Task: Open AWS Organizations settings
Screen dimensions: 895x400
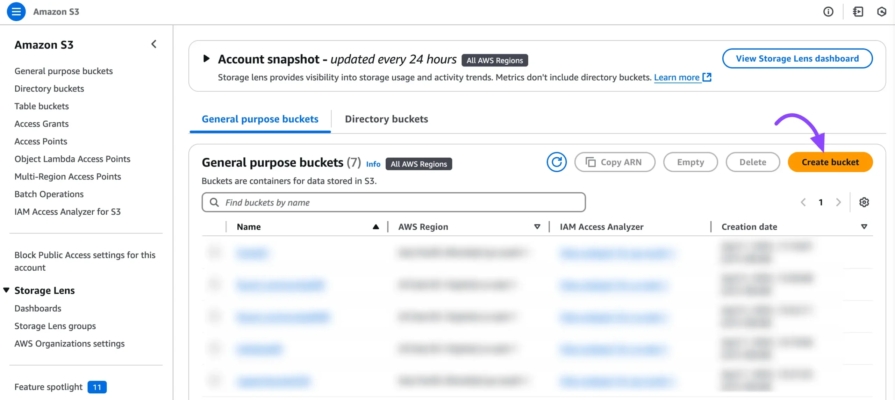Action: point(70,343)
